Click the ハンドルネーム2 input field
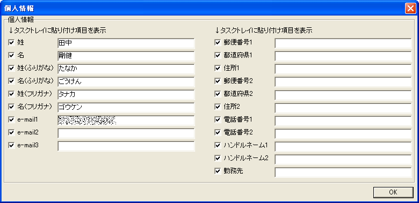Image resolution: width=419 pixels, height=203 pixels. point(343,159)
